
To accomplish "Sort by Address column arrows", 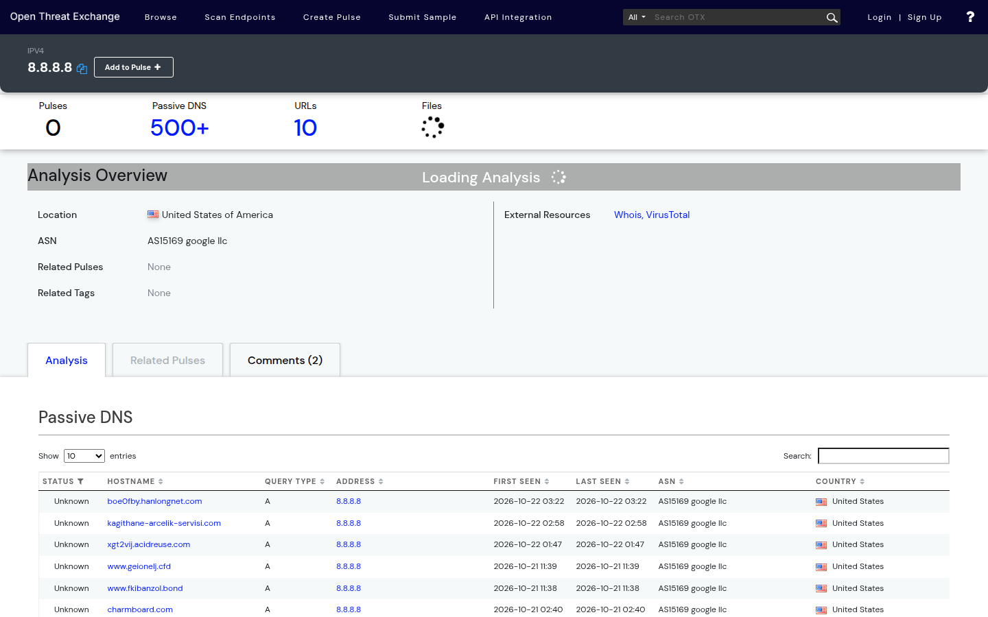I will pyautogui.click(x=381, y=481).
